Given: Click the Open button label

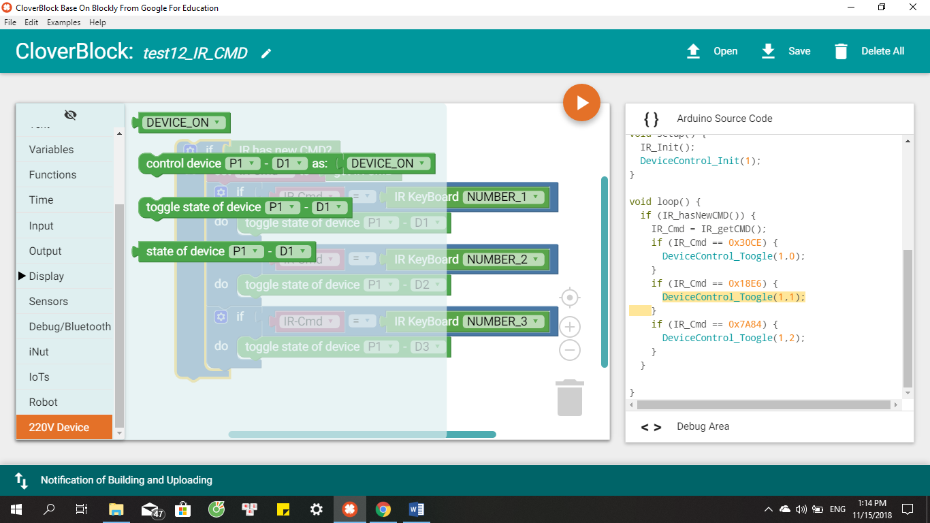Looking at the screenshot, I should (726, 51).
